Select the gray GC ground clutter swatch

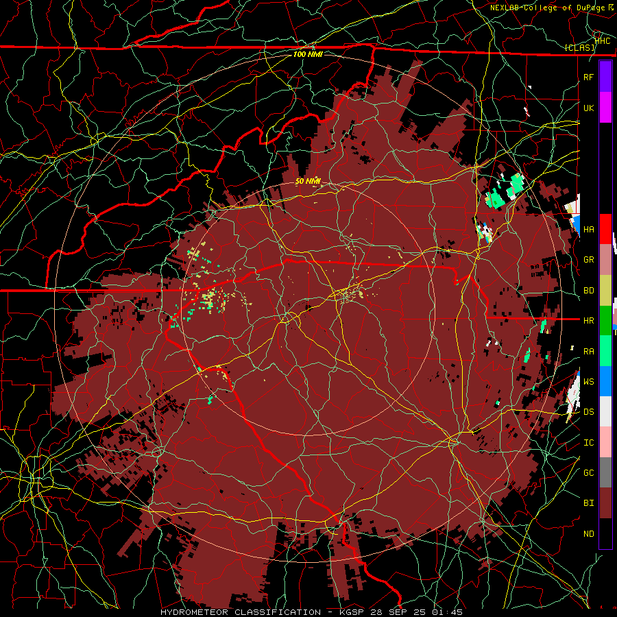point(605,472)
